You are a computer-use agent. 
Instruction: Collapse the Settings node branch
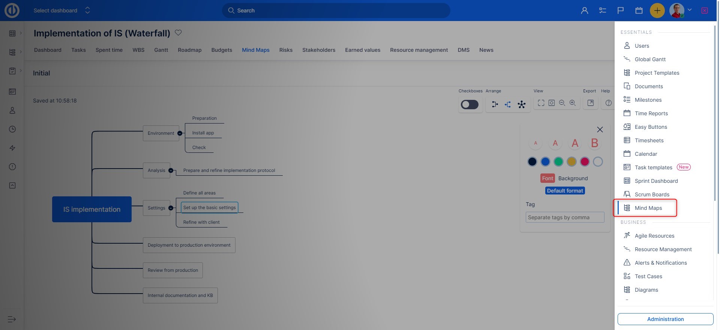pyautogui.click(x=171, y=208)
